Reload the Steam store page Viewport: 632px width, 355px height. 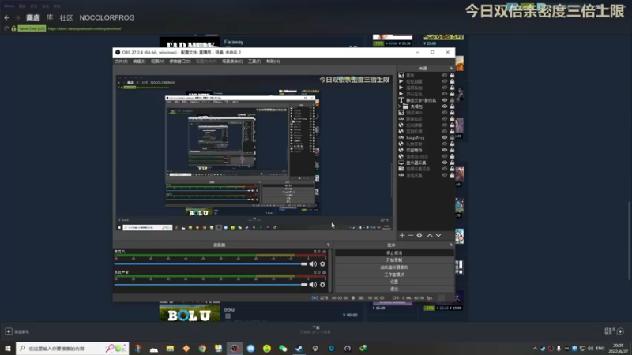pos(6,28)
